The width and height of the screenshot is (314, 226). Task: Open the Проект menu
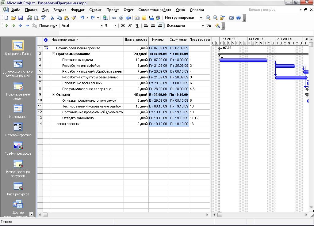pyautogui.click(x=113, y=10)
